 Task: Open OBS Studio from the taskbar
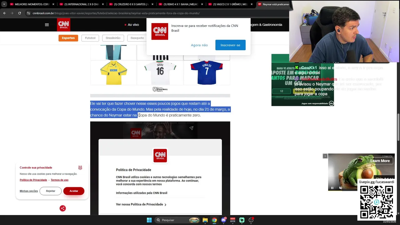click(251, 220)
